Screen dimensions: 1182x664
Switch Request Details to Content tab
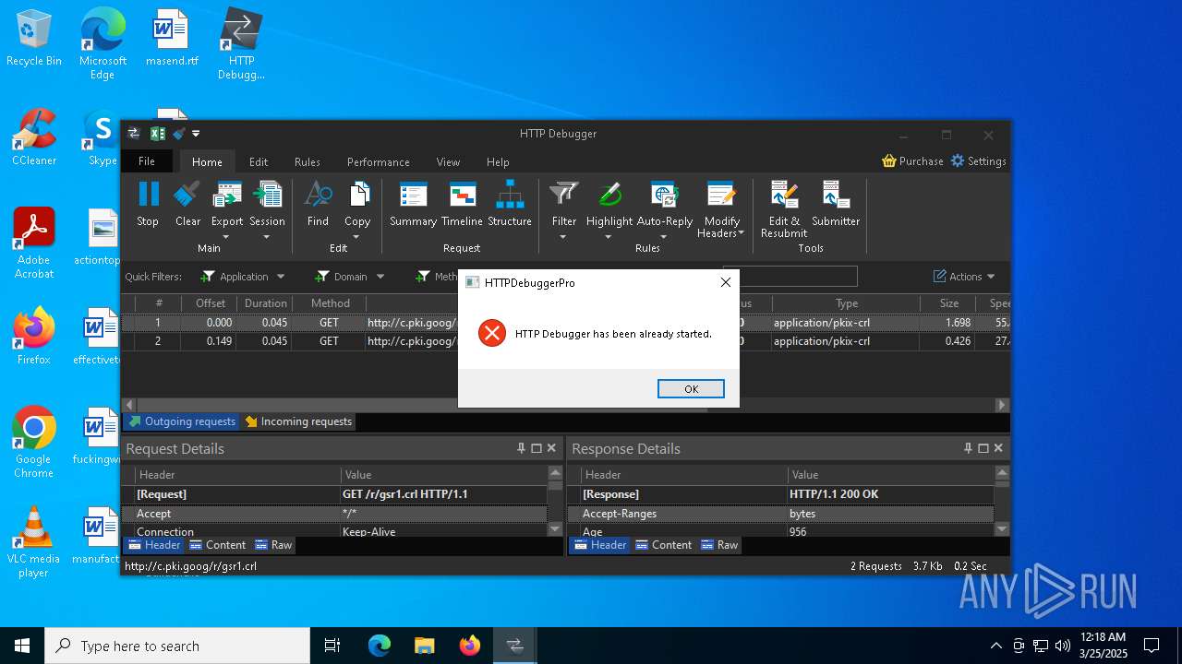pyautogui.click(x=218, y=545)
